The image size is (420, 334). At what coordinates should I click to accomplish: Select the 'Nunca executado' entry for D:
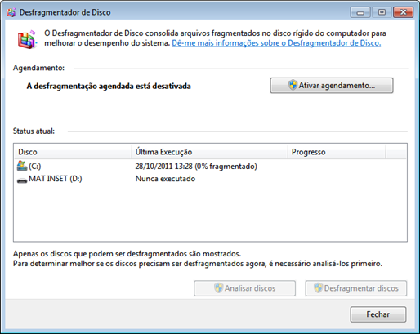coord(165,179)
